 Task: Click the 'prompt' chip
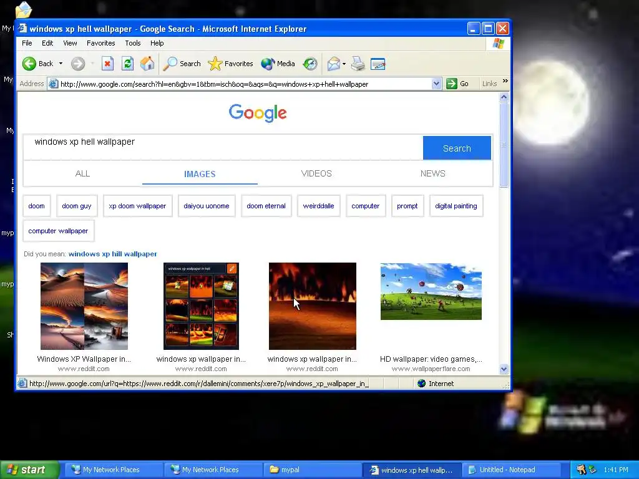(x=407, y=206)
